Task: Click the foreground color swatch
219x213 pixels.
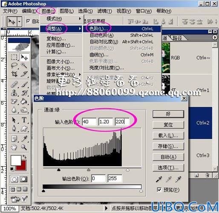Action: click(x=16, y=160)
